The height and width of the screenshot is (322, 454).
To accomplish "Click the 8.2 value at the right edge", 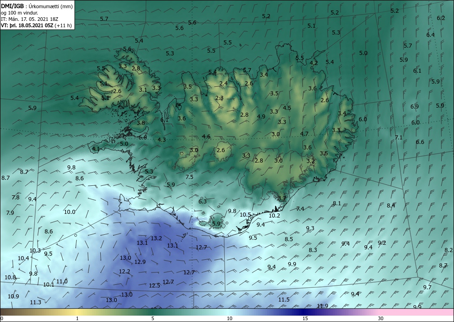I will click(x=449, y=250).
